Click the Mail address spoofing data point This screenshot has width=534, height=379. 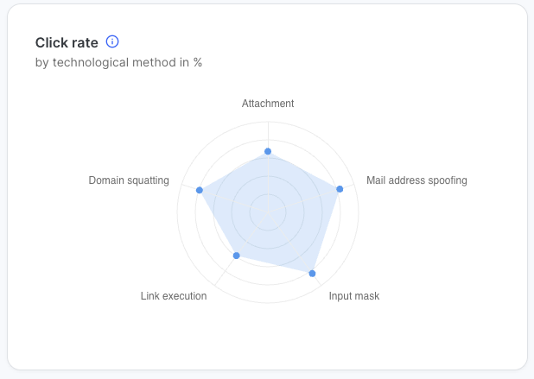point(340,188)
